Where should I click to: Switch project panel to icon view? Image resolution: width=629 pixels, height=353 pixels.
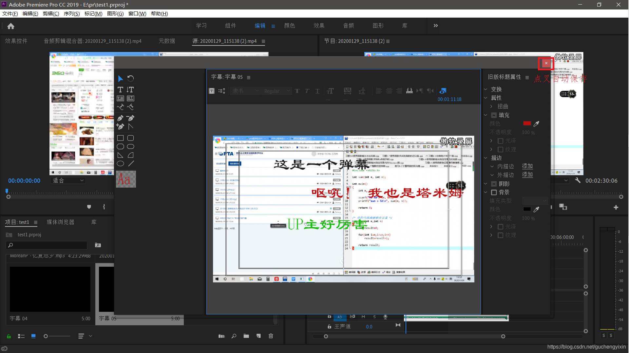[33, 336]
